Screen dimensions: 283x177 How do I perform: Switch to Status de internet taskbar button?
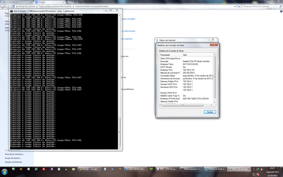click(239, 169)
